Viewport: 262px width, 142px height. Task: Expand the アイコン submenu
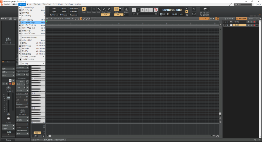32,63
